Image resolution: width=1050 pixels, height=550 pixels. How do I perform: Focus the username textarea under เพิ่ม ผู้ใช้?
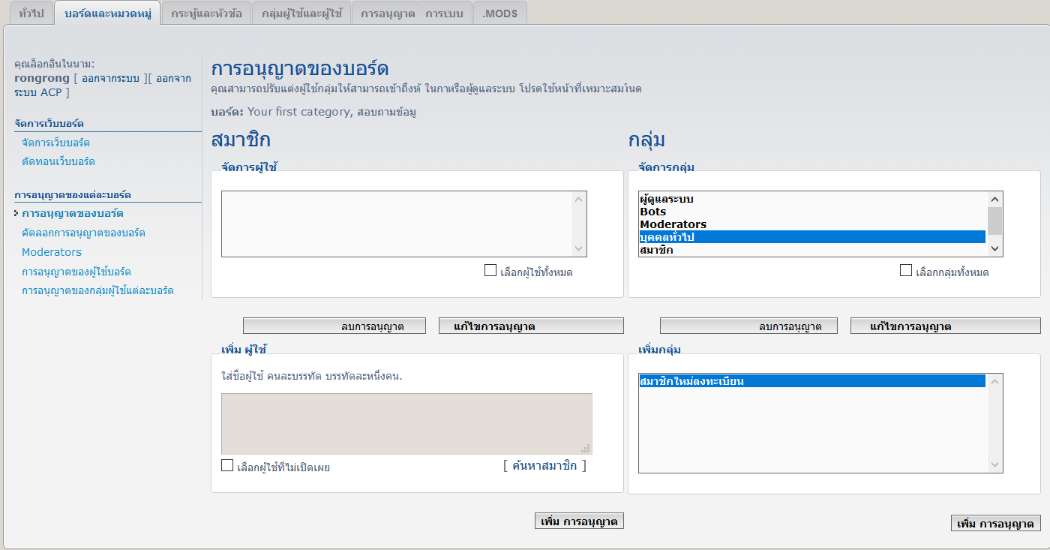coord(406,423)
